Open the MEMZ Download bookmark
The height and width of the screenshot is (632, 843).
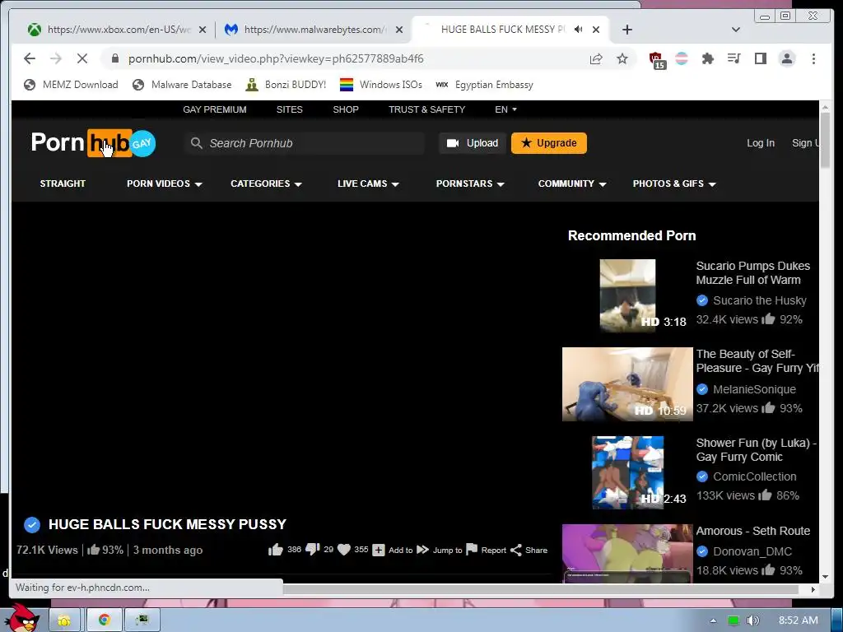pos(72,85)
